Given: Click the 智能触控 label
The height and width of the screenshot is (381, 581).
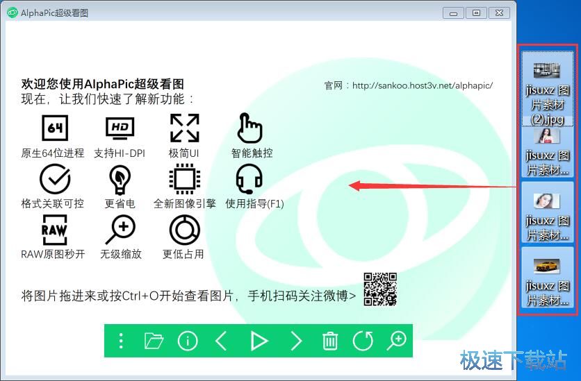Looking at the screenshot, I should [252, 153].
